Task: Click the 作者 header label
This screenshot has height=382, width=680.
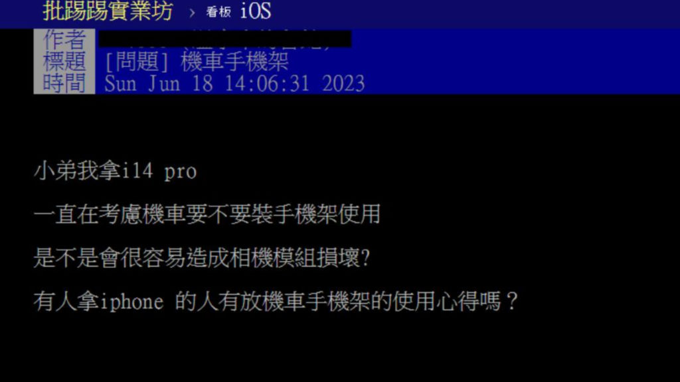Action: 64,40
